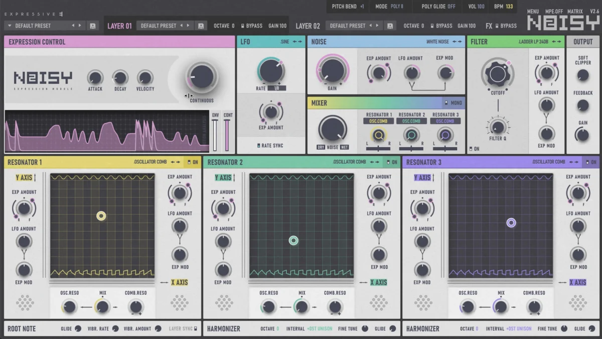
Task: Click the Resonator 3 XY pad cursor
Action: click(511, 222)
